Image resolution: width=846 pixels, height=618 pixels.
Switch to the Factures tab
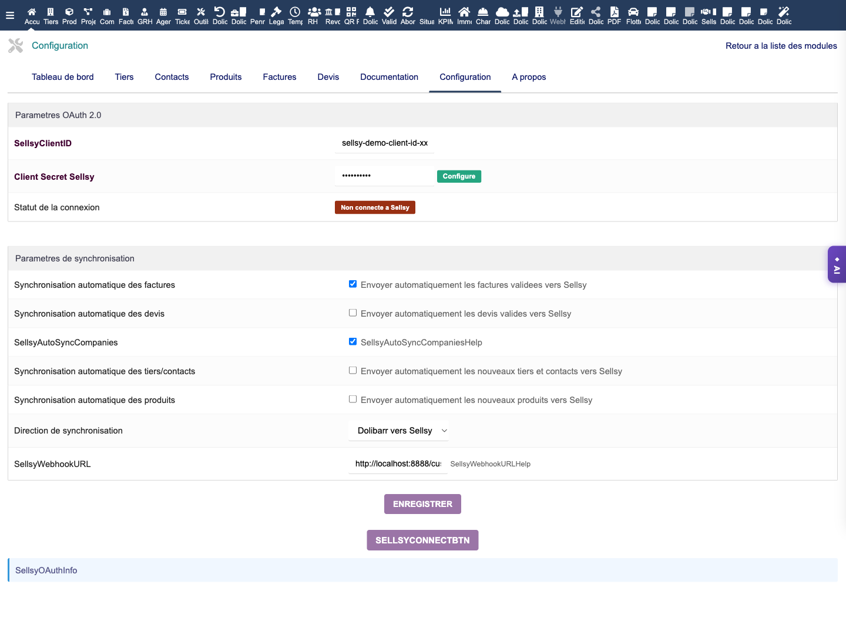pos(280,77)
